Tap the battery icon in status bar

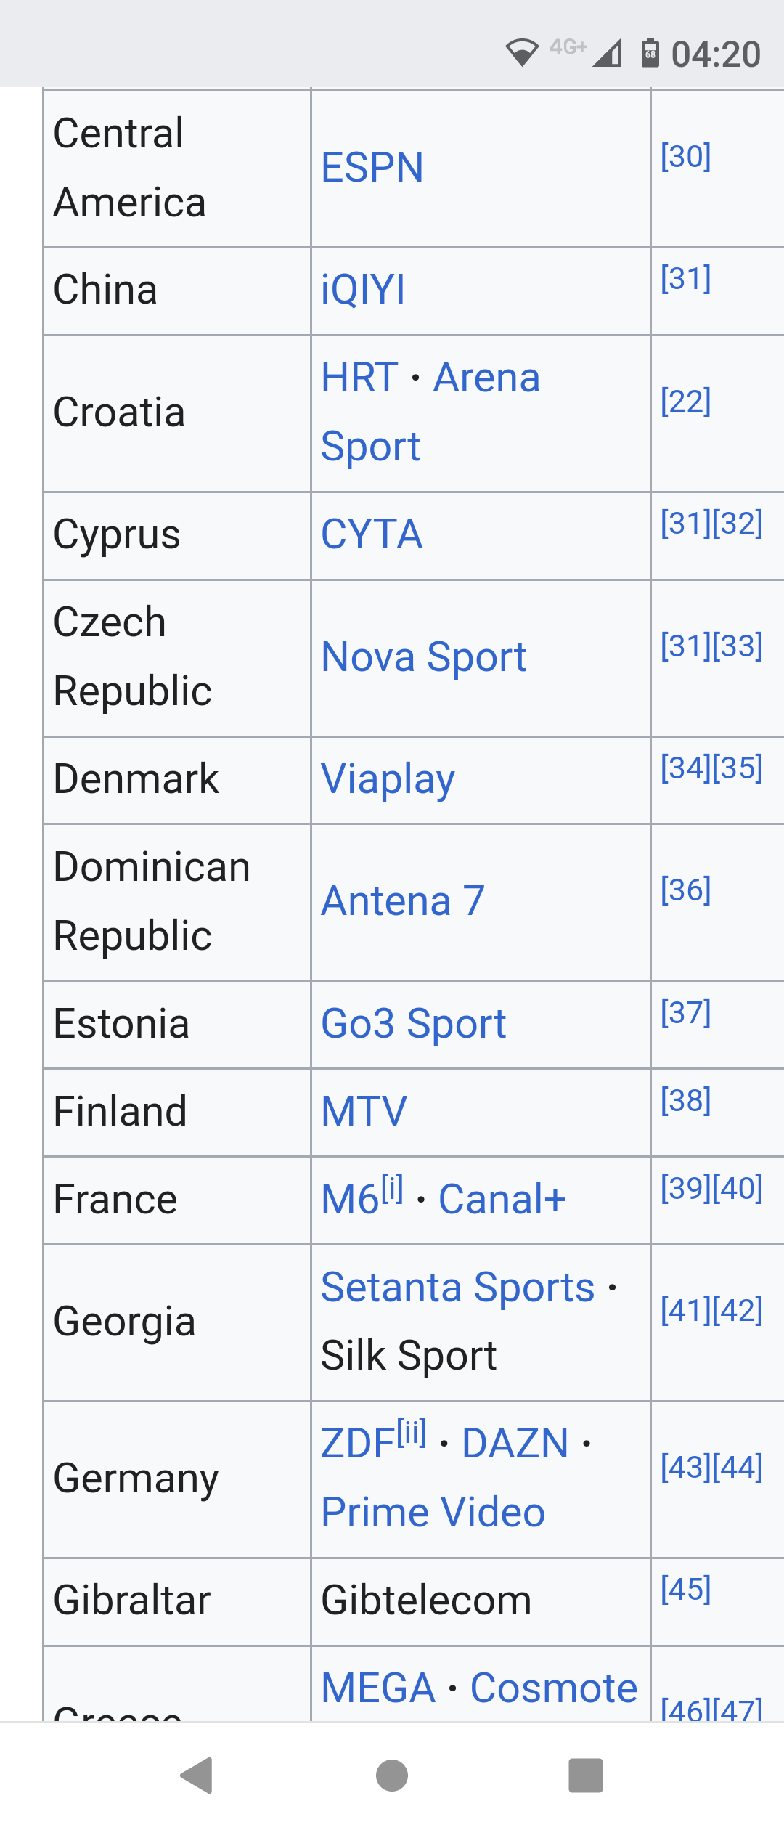pyautogui.click(x=650, y=53)
